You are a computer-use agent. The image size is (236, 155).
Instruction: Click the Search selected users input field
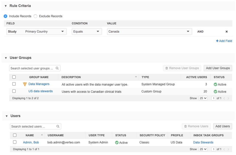(33, 126)
